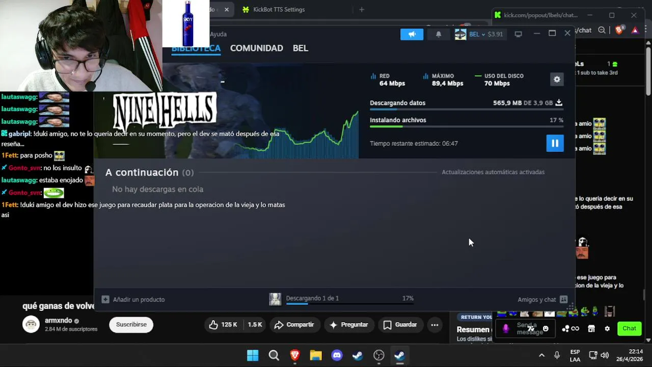652x367 pixels.
Task: Open a new browser tab
Action: tap(362, 9)
